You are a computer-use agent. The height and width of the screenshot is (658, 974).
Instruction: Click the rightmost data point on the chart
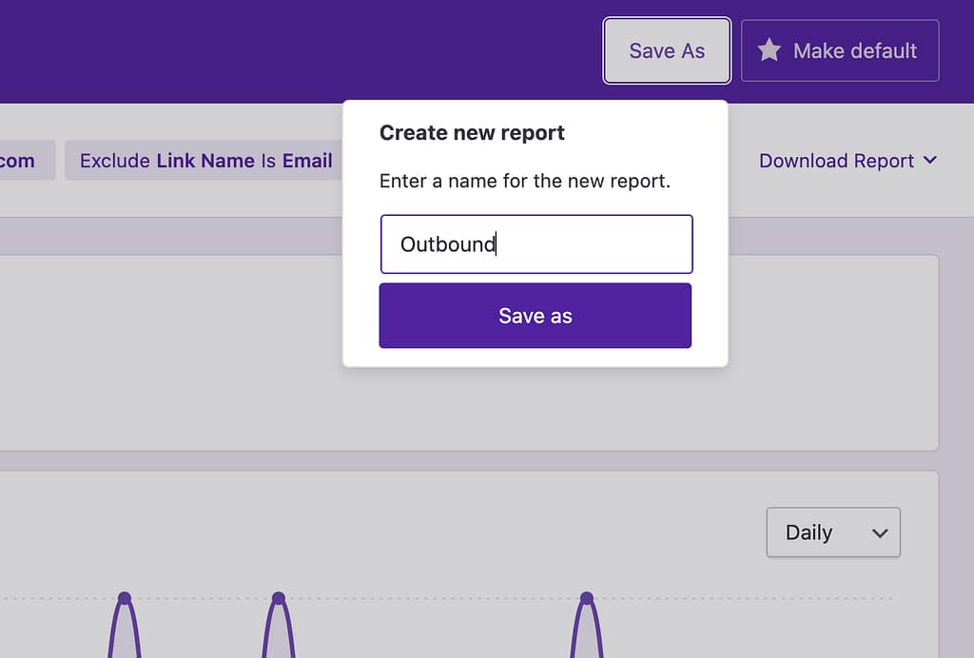coord(587,598)
